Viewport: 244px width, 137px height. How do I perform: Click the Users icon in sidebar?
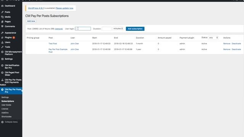[x=2, y=42]
